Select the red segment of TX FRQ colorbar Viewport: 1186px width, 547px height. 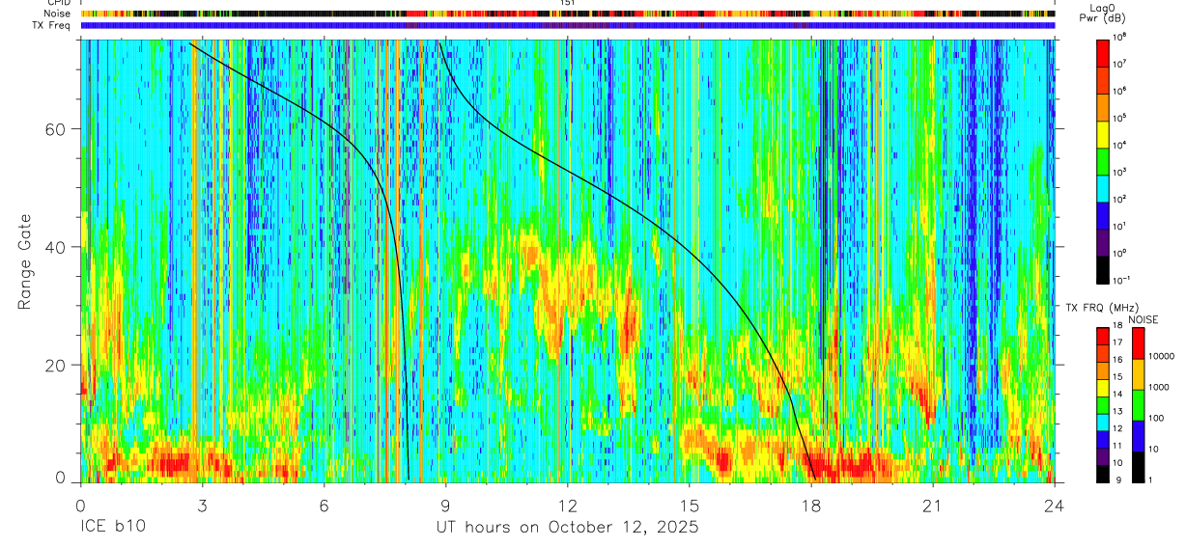click(1104, 336)
